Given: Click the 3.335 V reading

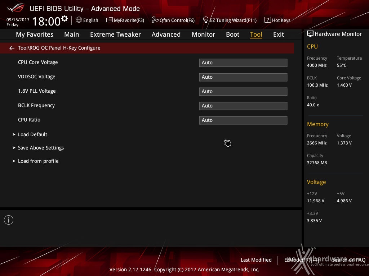Looking at the screenshot, I should coord(314,221).
